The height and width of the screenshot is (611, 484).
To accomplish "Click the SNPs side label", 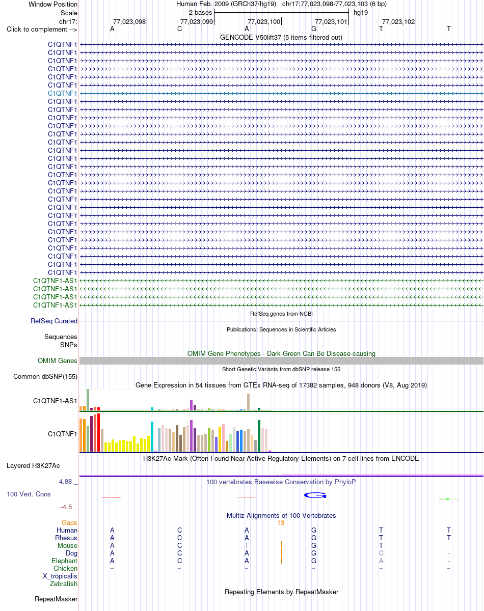I will pos(69,345).
